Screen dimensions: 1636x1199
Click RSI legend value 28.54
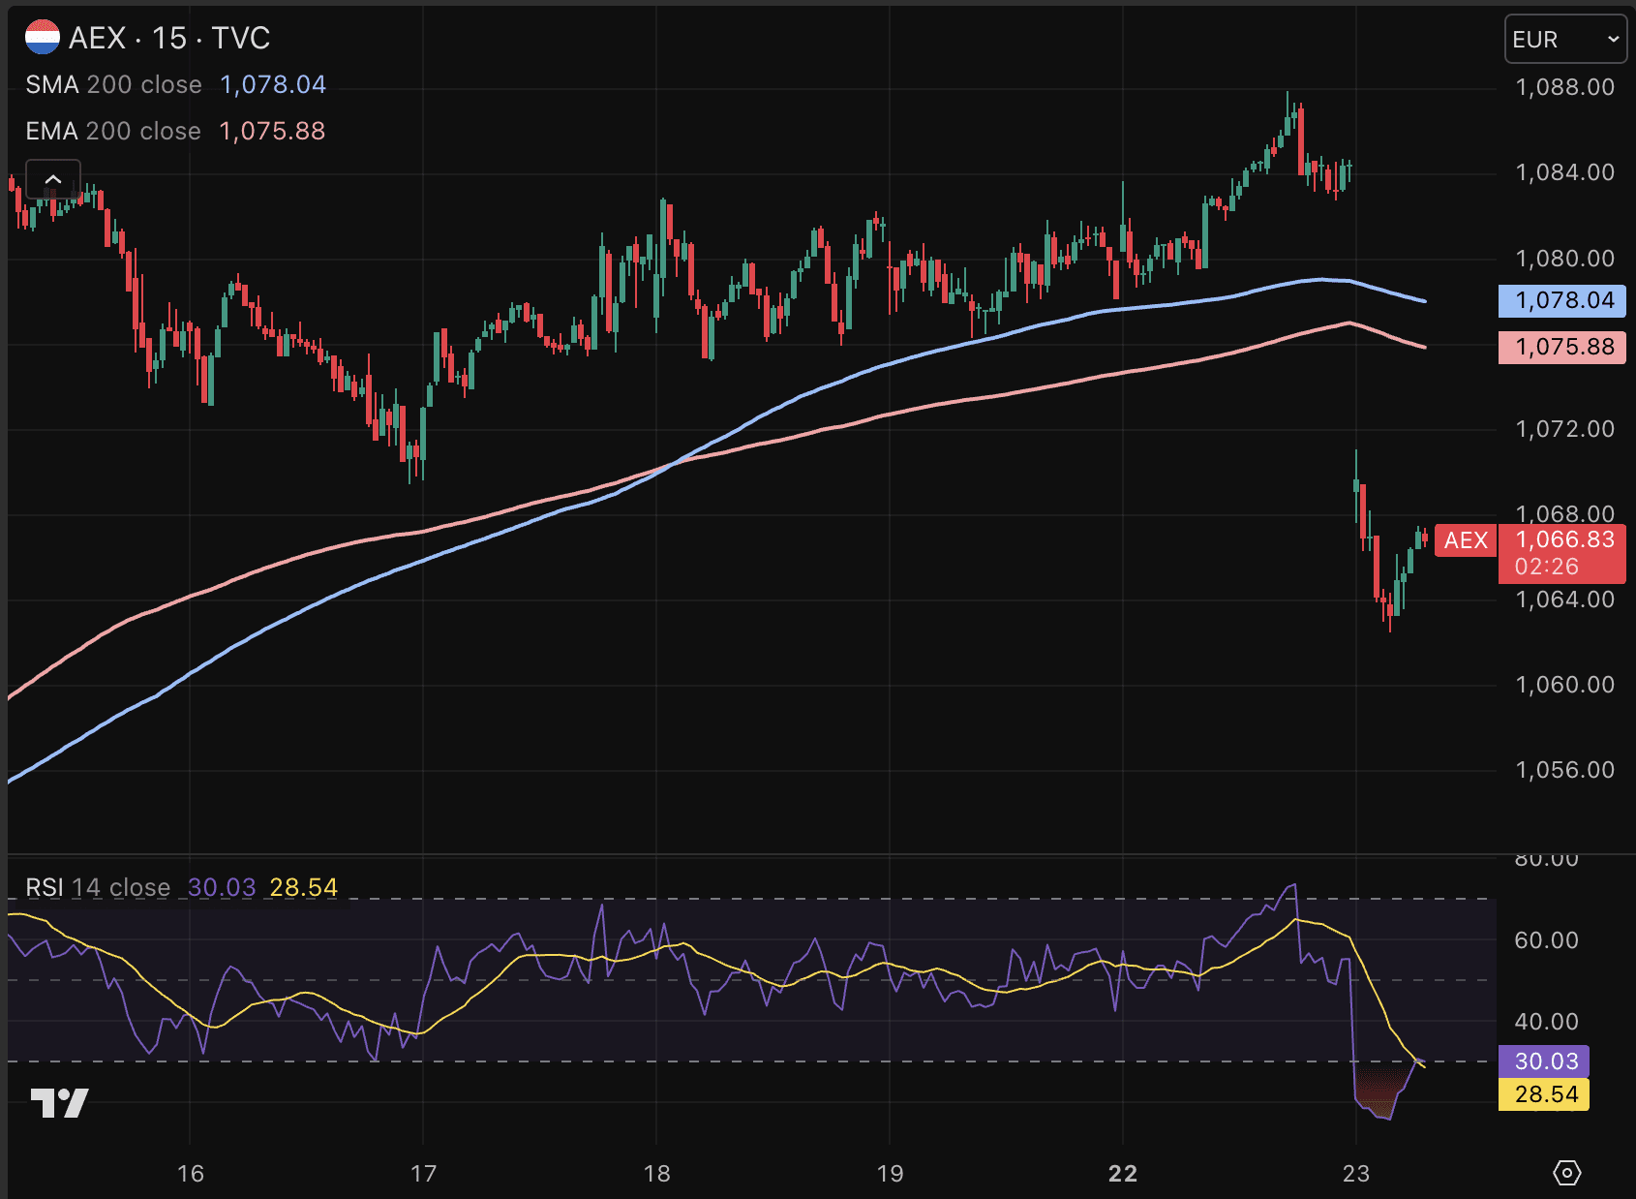point(303,887)
